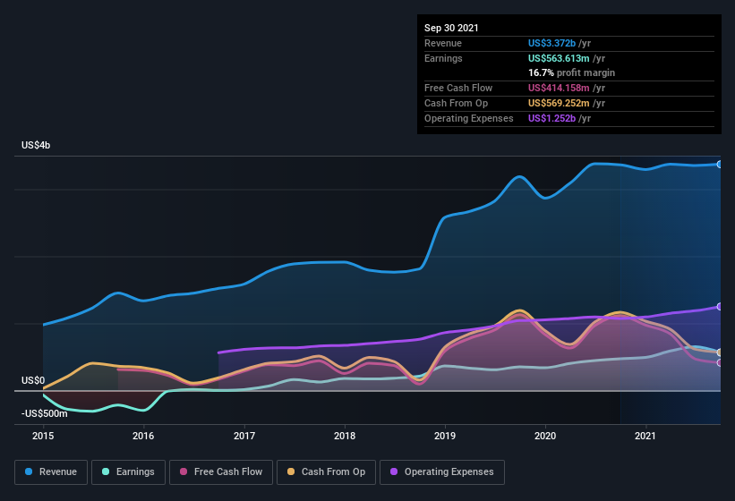
Task: Click the Revenue row label in tooltip
Action: tap(443, 43)
